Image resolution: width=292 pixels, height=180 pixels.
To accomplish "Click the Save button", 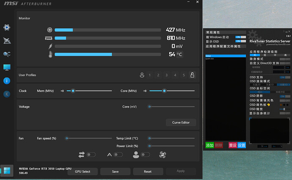I will (115, 172).
